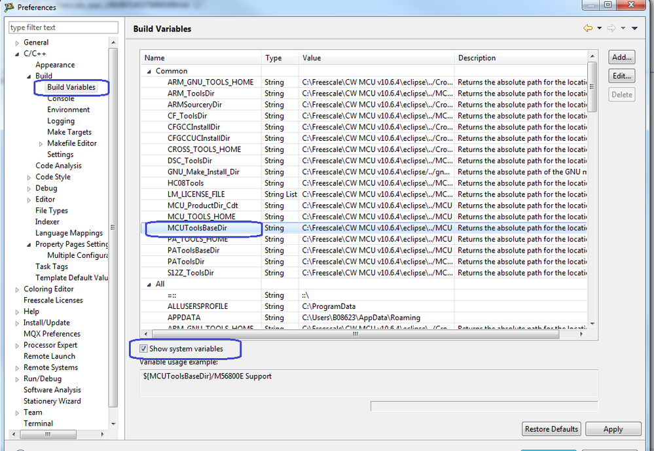The image size is (654, 451).
Task: Select the ALLUSERSPROFILE variable row
Action: pos(364,306)
